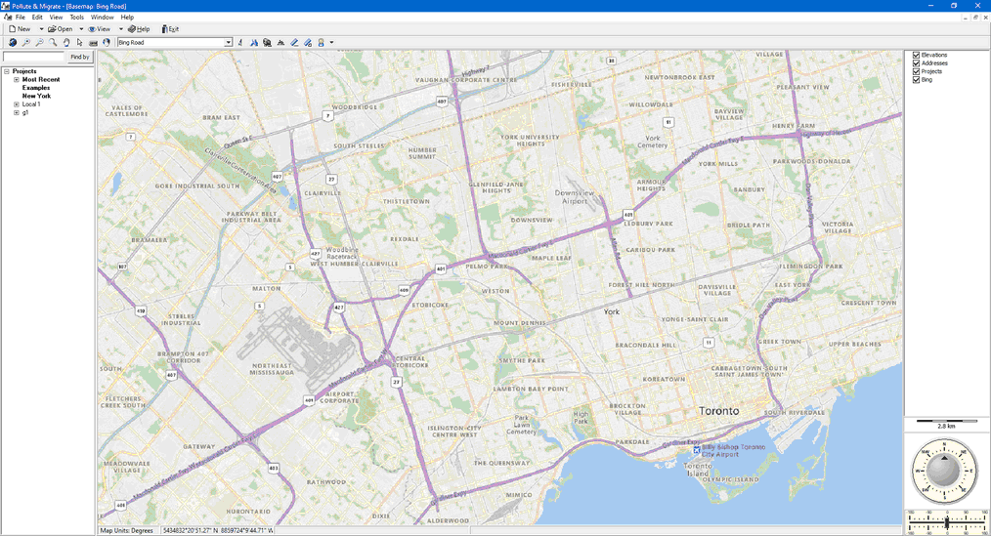991x536 pixels.
Task: Expand the Local 1 project node
Action: click(x=17, y=104)
